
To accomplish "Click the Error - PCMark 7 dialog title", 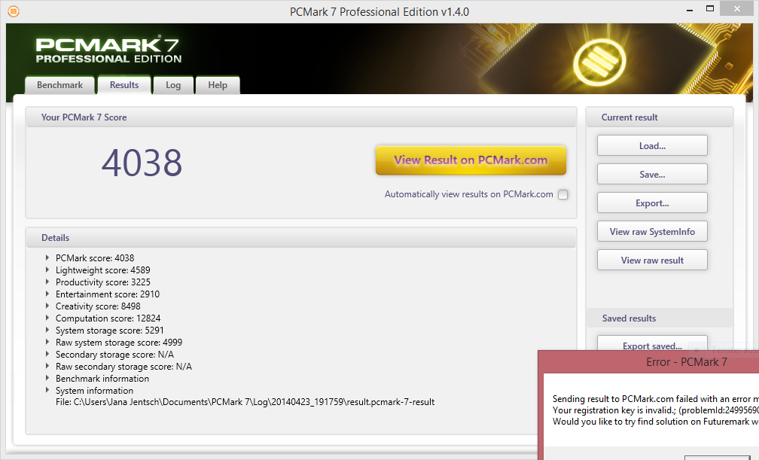I will [x=687, y=362].
